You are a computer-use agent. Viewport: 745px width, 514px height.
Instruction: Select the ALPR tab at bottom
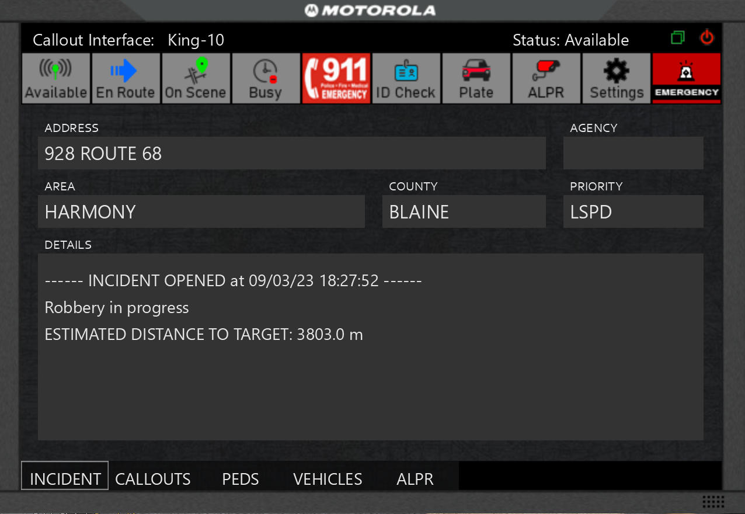click(415, 479)
